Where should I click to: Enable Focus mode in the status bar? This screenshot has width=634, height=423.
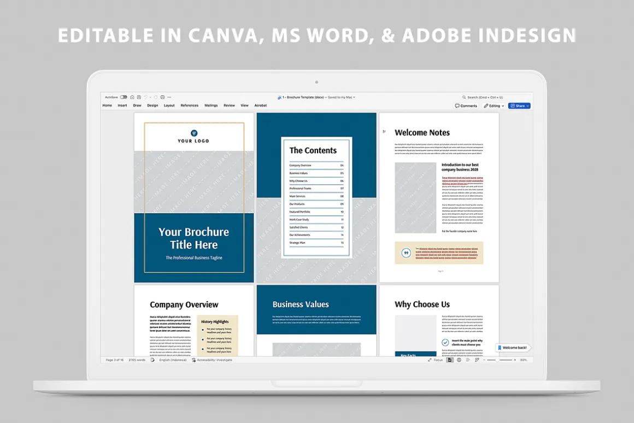tap(436, 360)
